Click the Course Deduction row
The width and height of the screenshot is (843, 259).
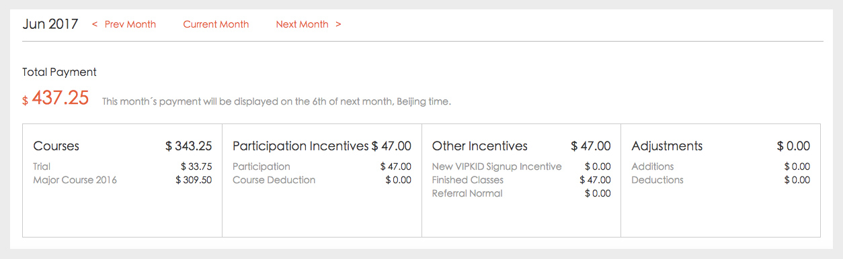[322, 180]
